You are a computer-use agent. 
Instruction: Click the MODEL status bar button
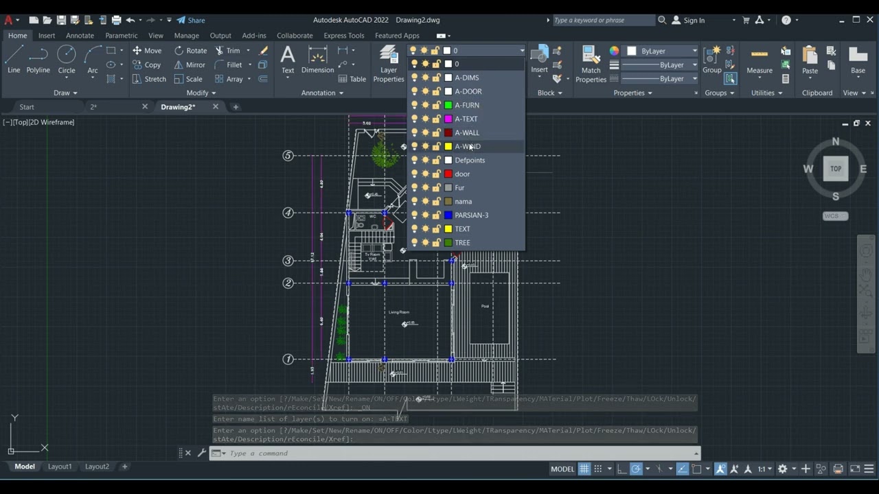tap(562, 469)
